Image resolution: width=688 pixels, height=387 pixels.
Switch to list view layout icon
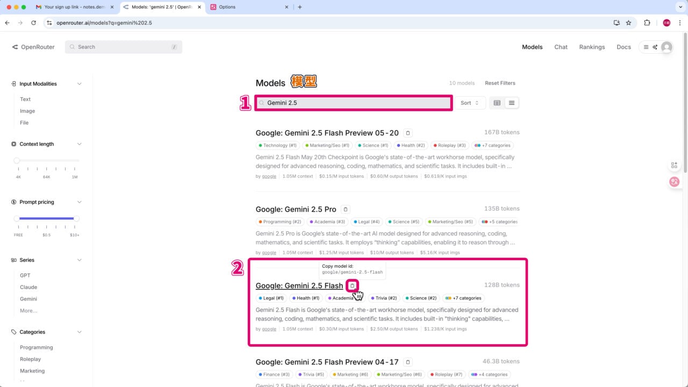tap(512, 103)
